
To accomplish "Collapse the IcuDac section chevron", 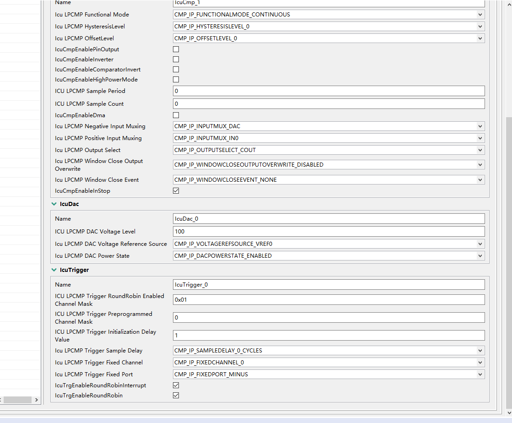I will (x=54, y=204).
